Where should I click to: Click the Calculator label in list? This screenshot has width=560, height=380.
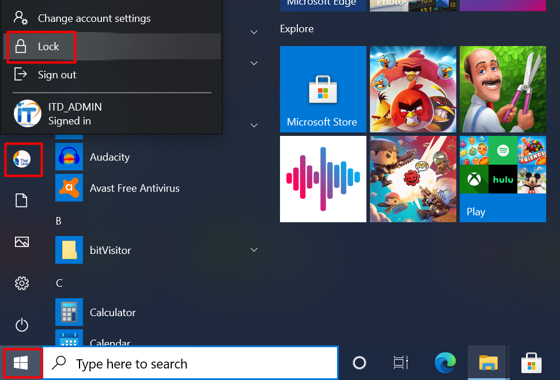(112, 312)
